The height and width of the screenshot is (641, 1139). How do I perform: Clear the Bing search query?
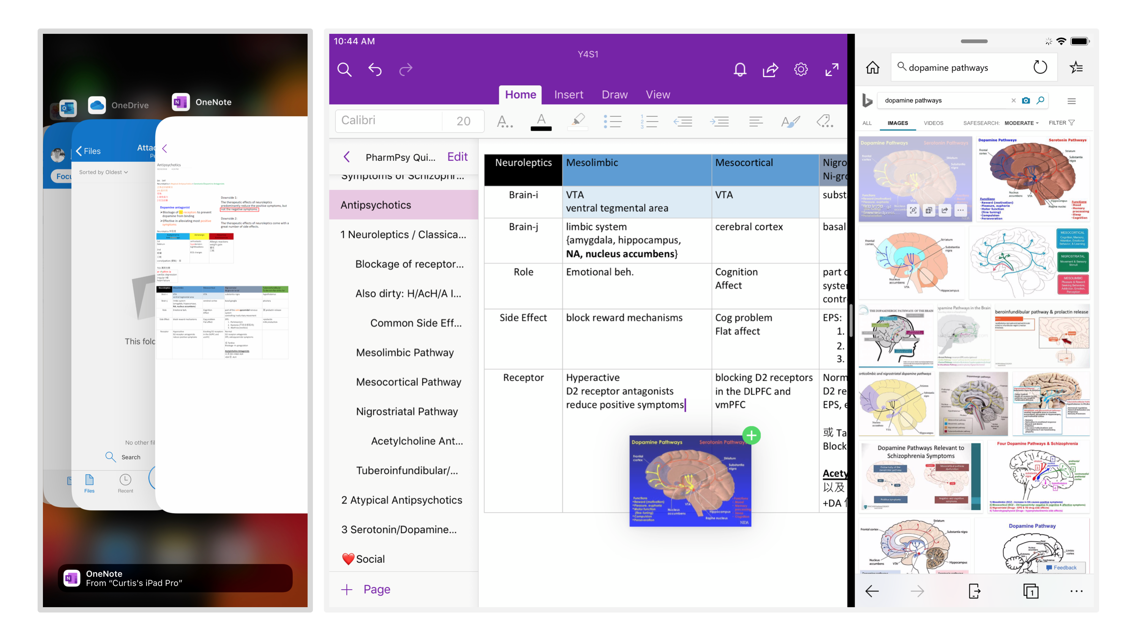point(1013,100)
